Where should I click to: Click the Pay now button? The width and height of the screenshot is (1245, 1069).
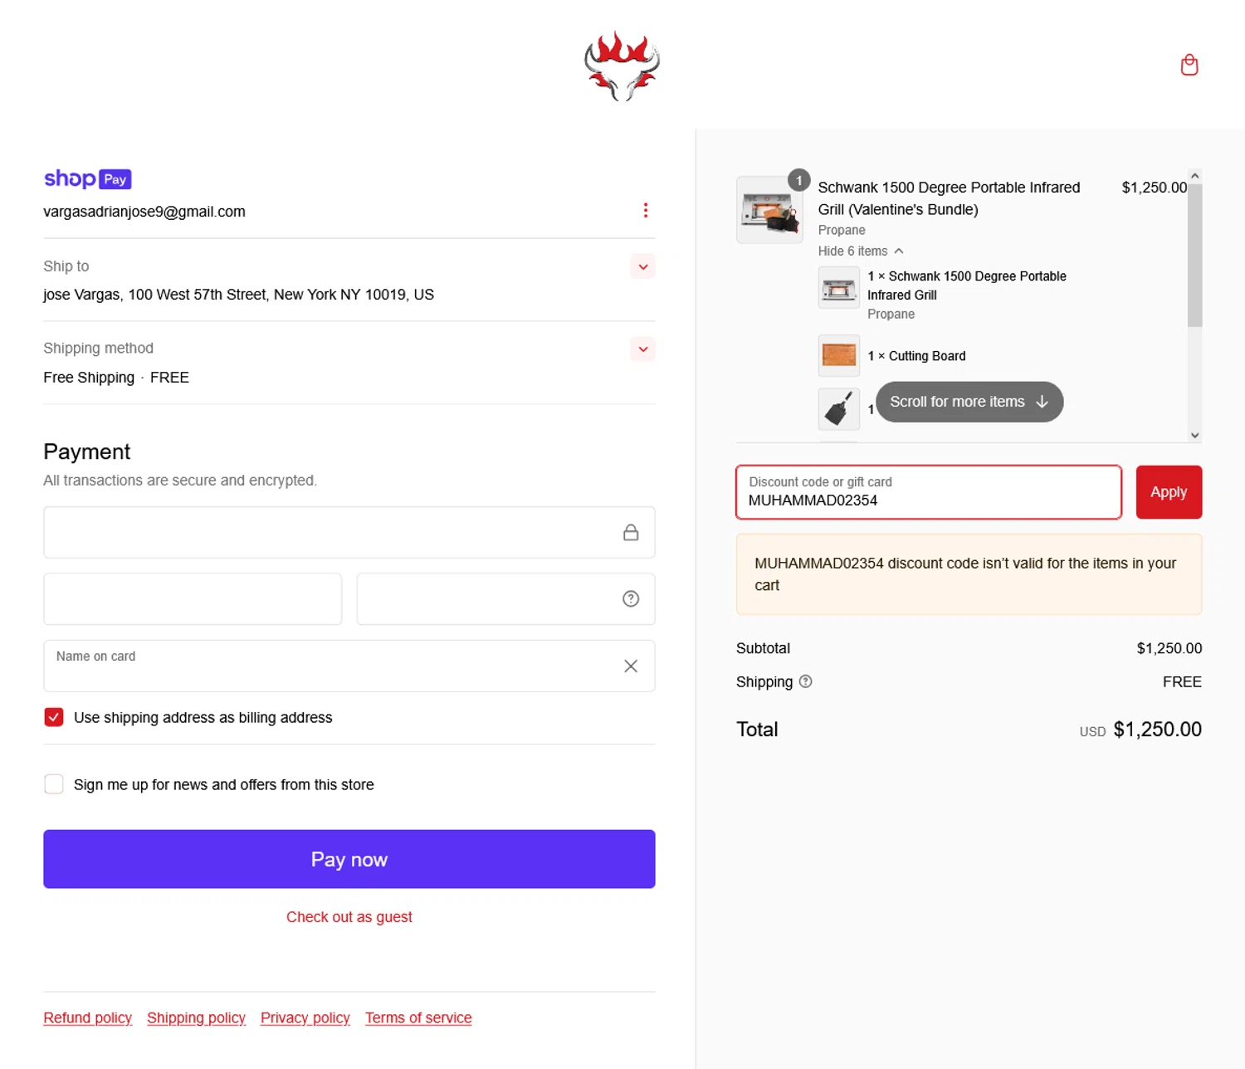click(349, 859)
